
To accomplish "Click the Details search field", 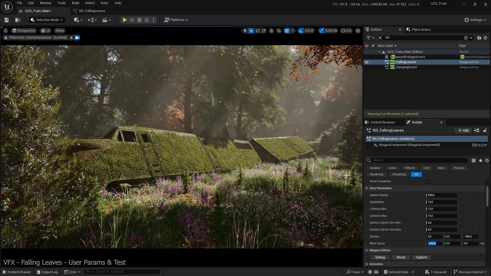I will tap(417, 160).
